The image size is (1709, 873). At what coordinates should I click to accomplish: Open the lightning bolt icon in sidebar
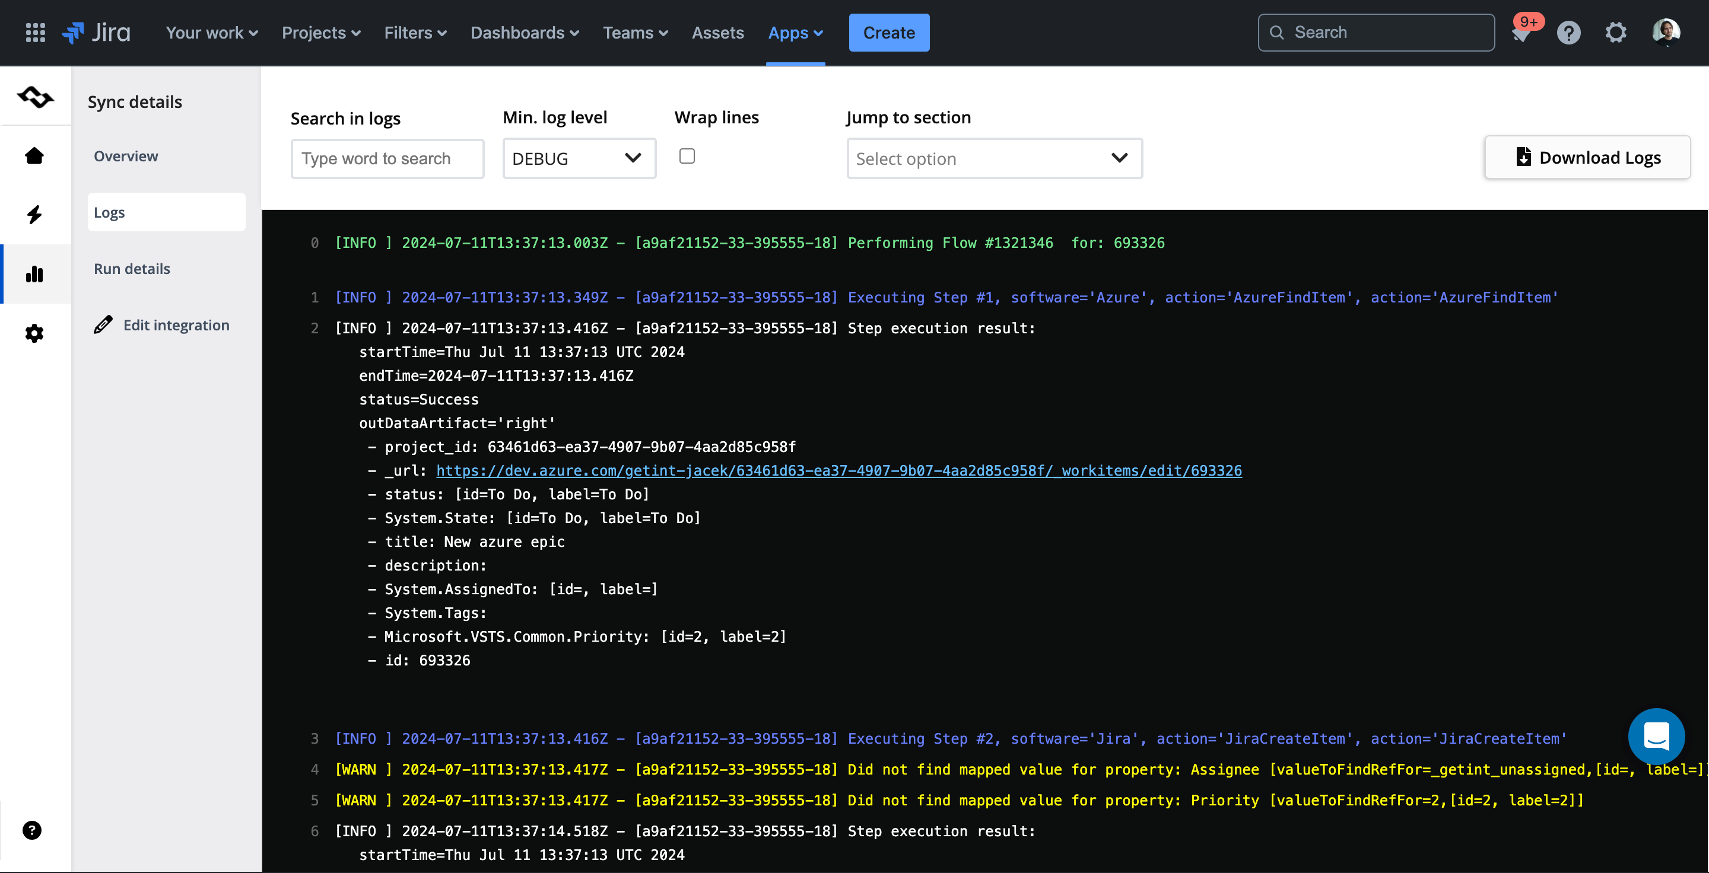[34, 214]
